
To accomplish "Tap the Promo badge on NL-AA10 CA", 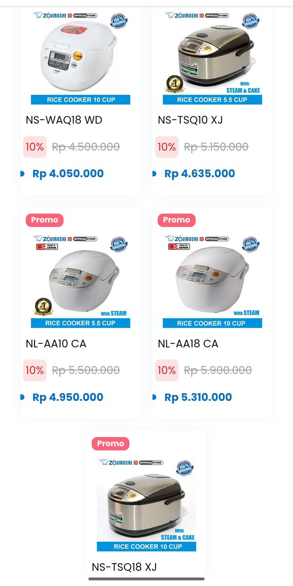I will tap(44, 220).
